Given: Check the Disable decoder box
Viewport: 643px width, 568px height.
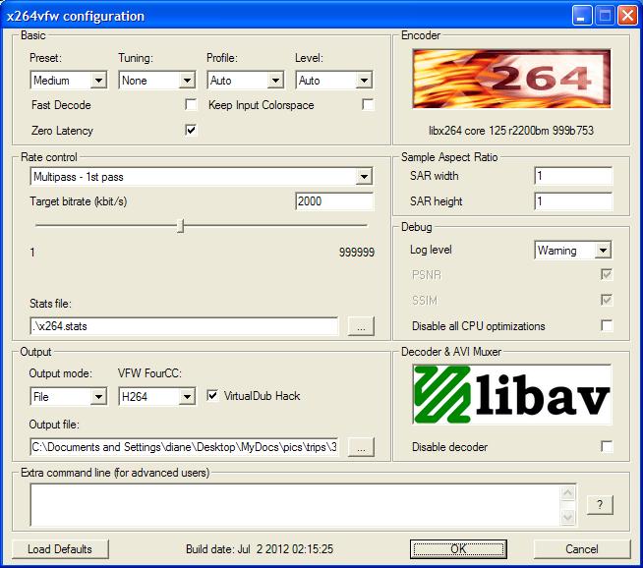Looking at the screenshot, I should 607,446.
